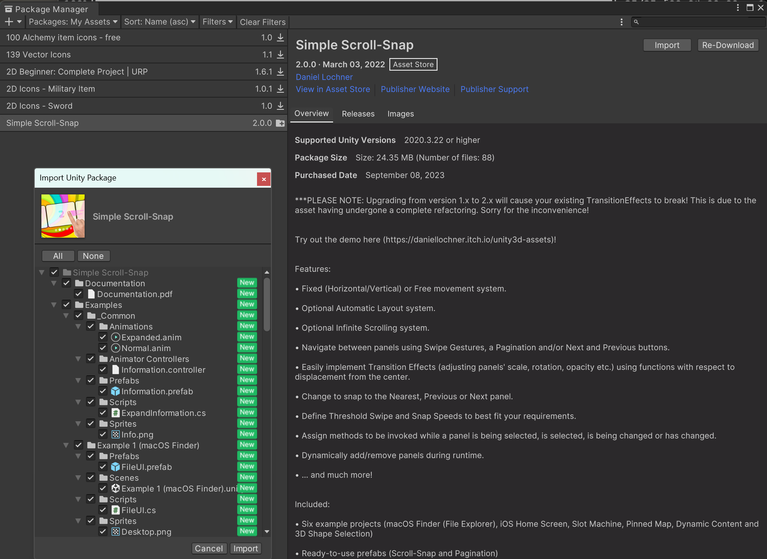Select the Documentation.pdf file icon

[x=91, y=294]
